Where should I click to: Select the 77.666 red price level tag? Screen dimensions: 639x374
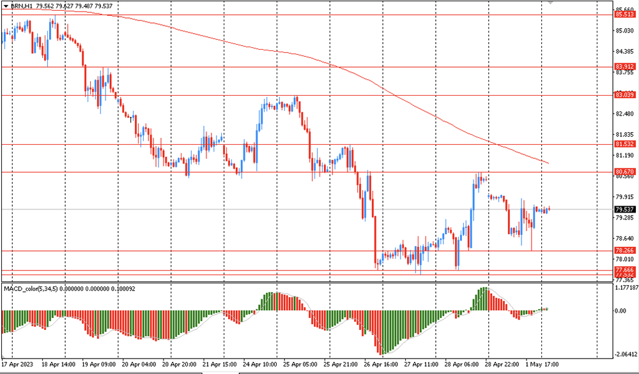click(x=624, y=270)
